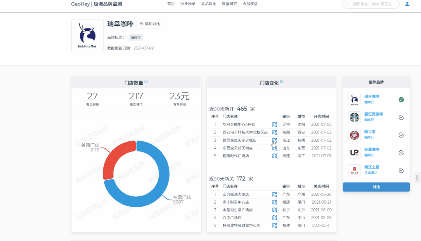Click info icon beside 门店变化
Image resolution: width=421 pixels, height=241 pixels.
(x=282, y=81)
